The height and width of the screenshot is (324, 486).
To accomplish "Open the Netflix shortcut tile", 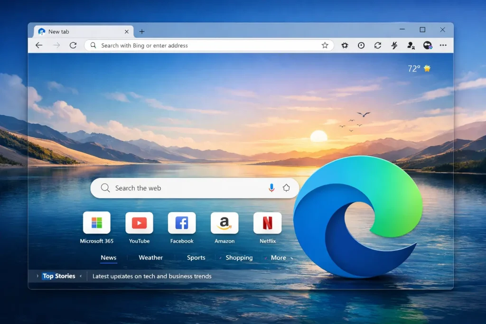I will (x=268, y=222).
